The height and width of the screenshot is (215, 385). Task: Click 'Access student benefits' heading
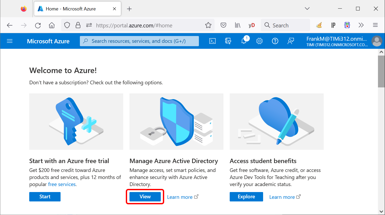[263, 161]
